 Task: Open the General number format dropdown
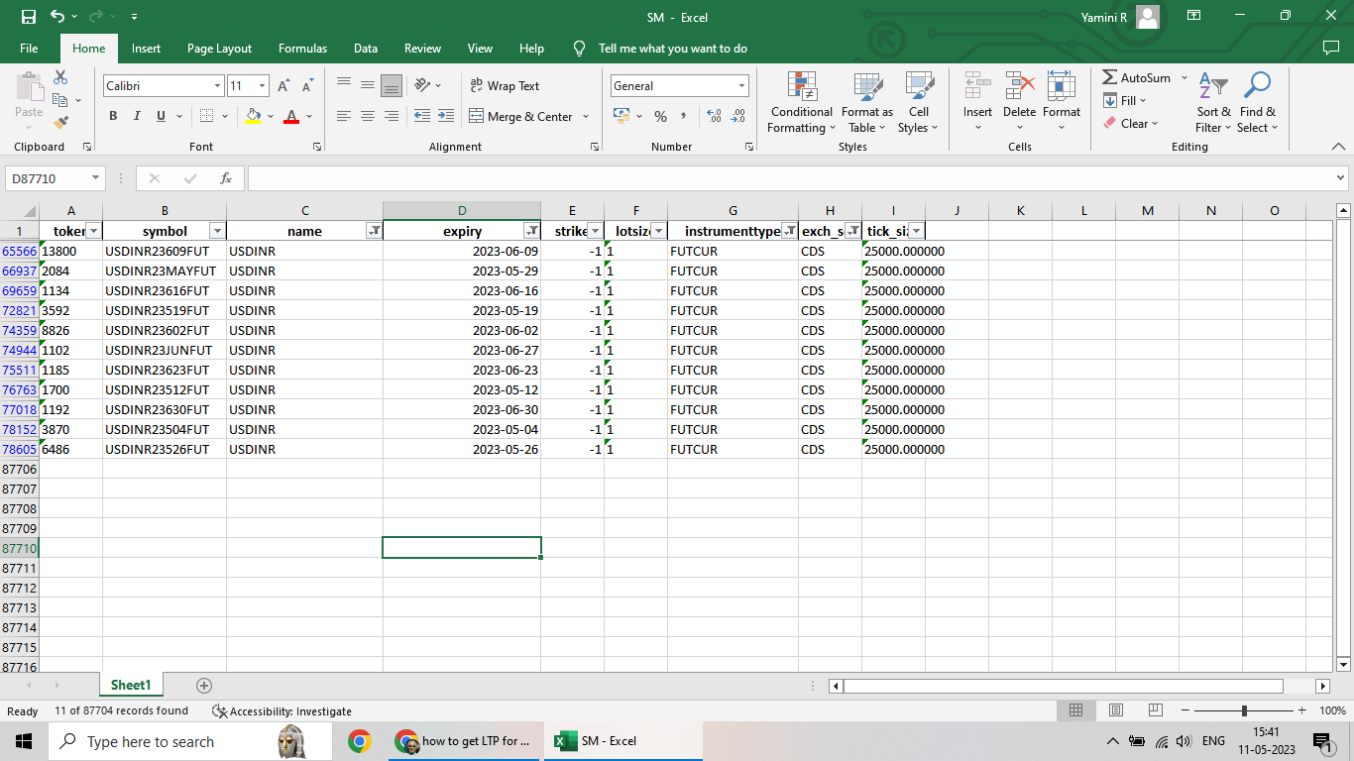tap(741, 86)
